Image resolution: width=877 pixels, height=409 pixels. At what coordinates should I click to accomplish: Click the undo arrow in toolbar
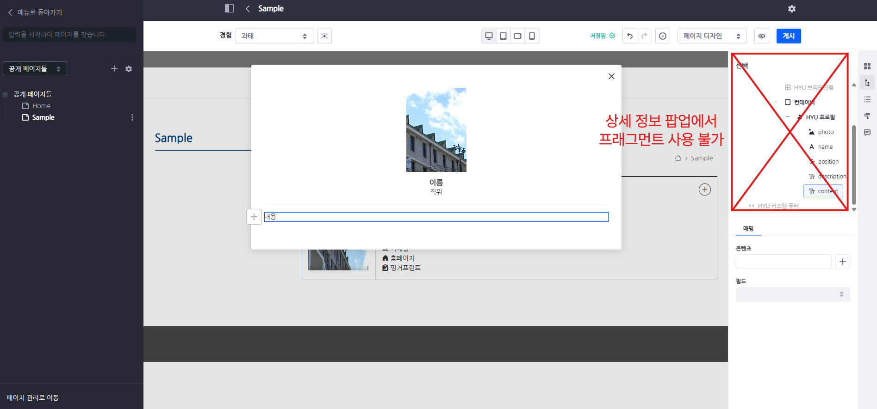click(x=629, y=36)
